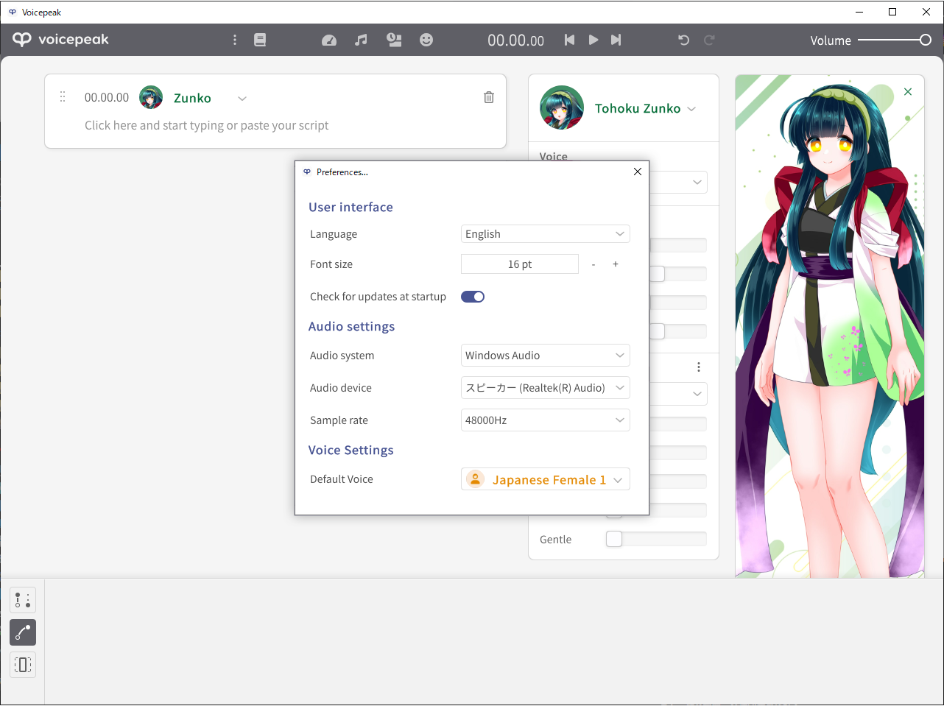
Task: Open the Sample rate 48000Hz dropdown
Action: pyautogui.click(x=546, y=420)
